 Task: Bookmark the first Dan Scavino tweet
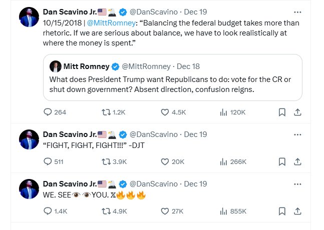(x=282, y=112)
